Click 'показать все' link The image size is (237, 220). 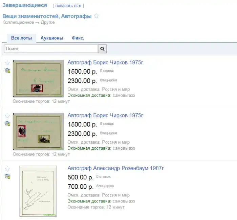click(x=68, y=6)
